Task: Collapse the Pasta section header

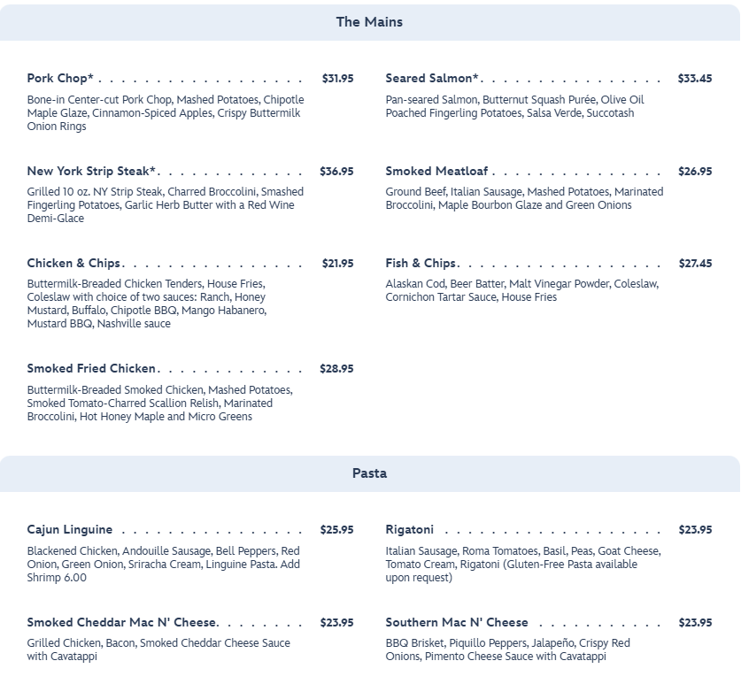Action: (369, 473)
